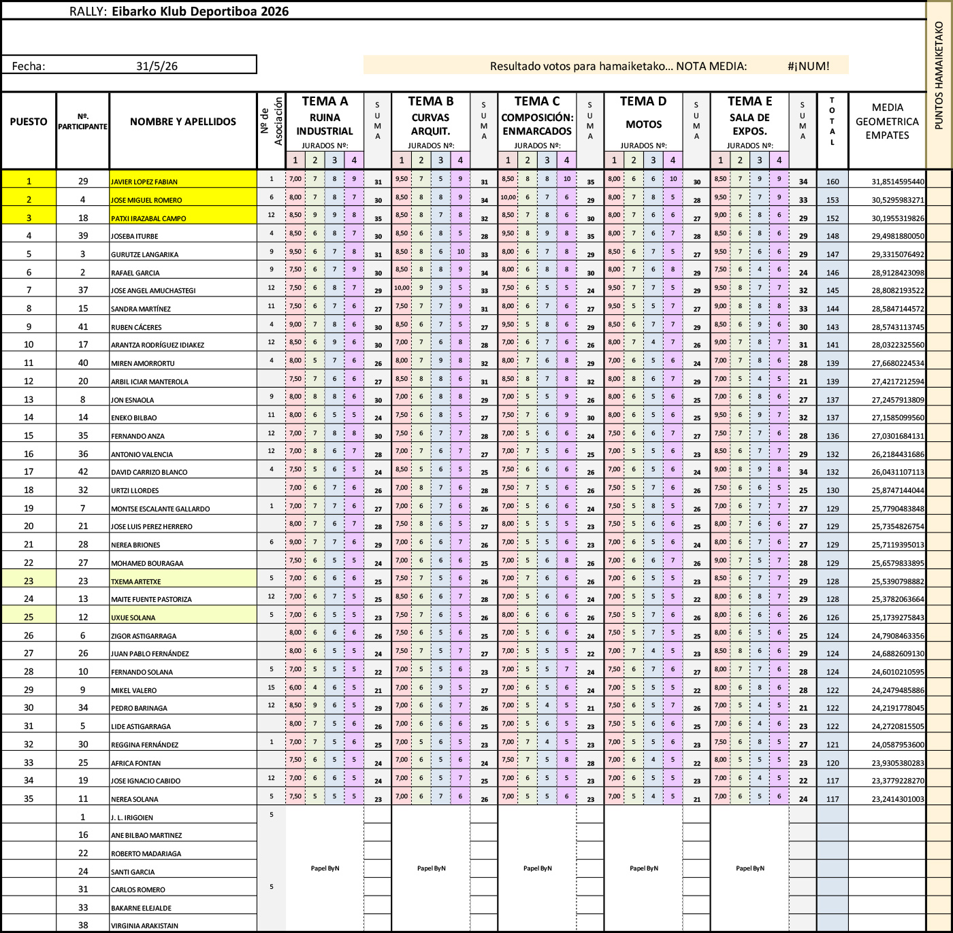Click Nº PARTICIPANTE column header
Screen dimensions: 953x933
tap(83, 122)
